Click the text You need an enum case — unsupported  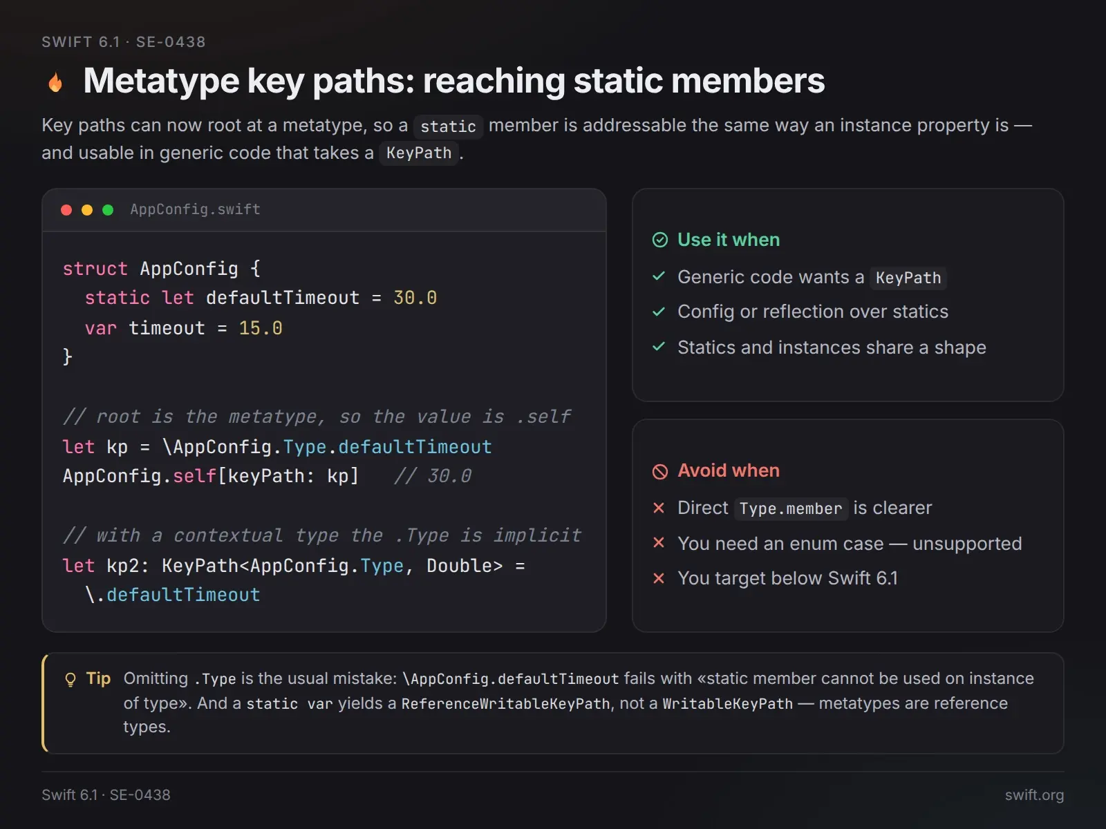click(x=850, y=544)
